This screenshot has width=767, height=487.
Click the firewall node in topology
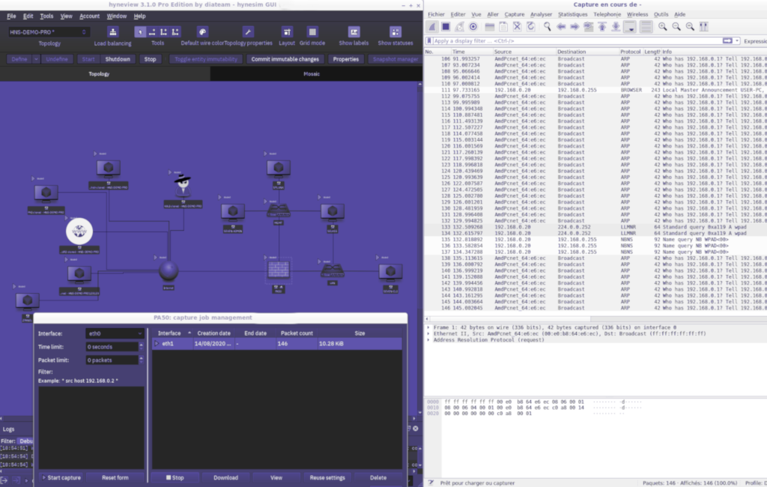tap(279, 267)
